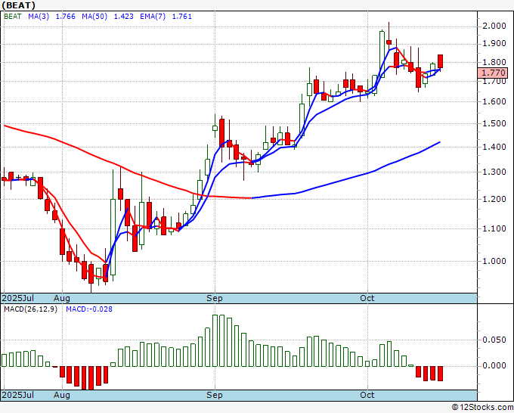
Task: Select the BEAT legend label
Action: click(x=12, y=17)
